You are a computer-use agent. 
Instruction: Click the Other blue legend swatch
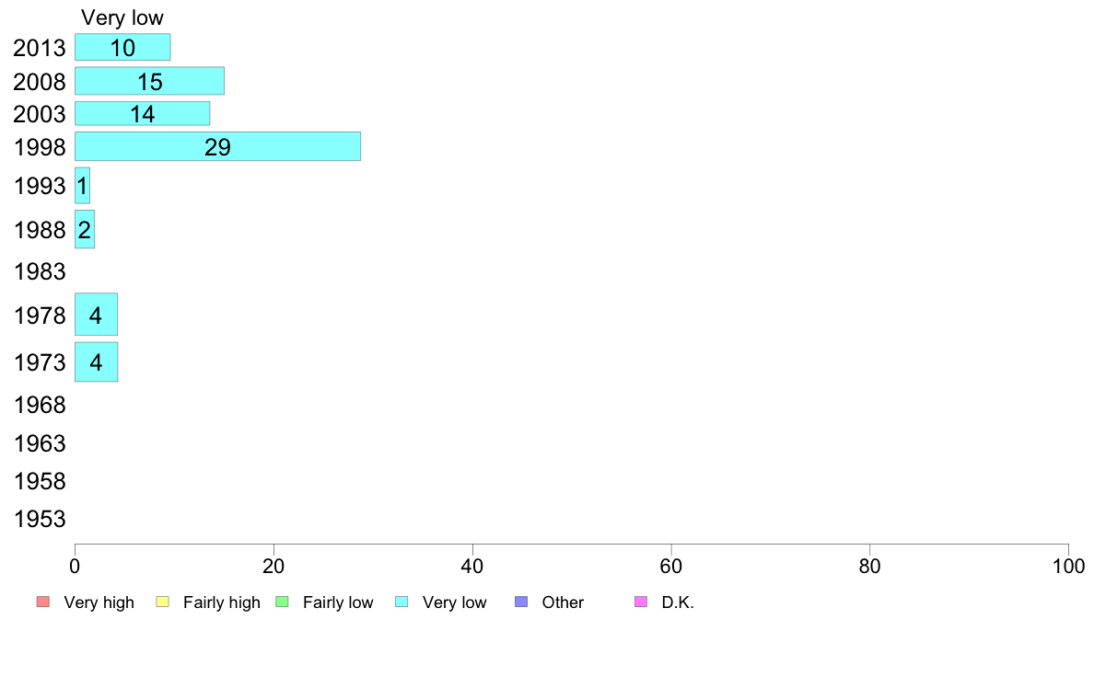tap(521, 602)
